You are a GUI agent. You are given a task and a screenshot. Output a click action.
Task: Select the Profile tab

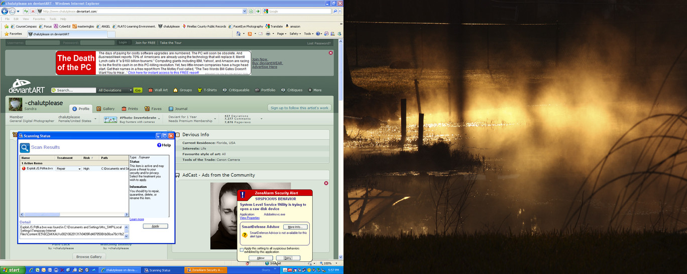(80, 109)
